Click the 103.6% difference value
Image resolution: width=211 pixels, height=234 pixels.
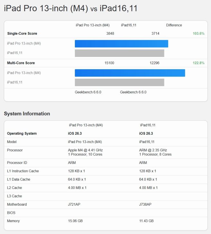pos(198,33)
